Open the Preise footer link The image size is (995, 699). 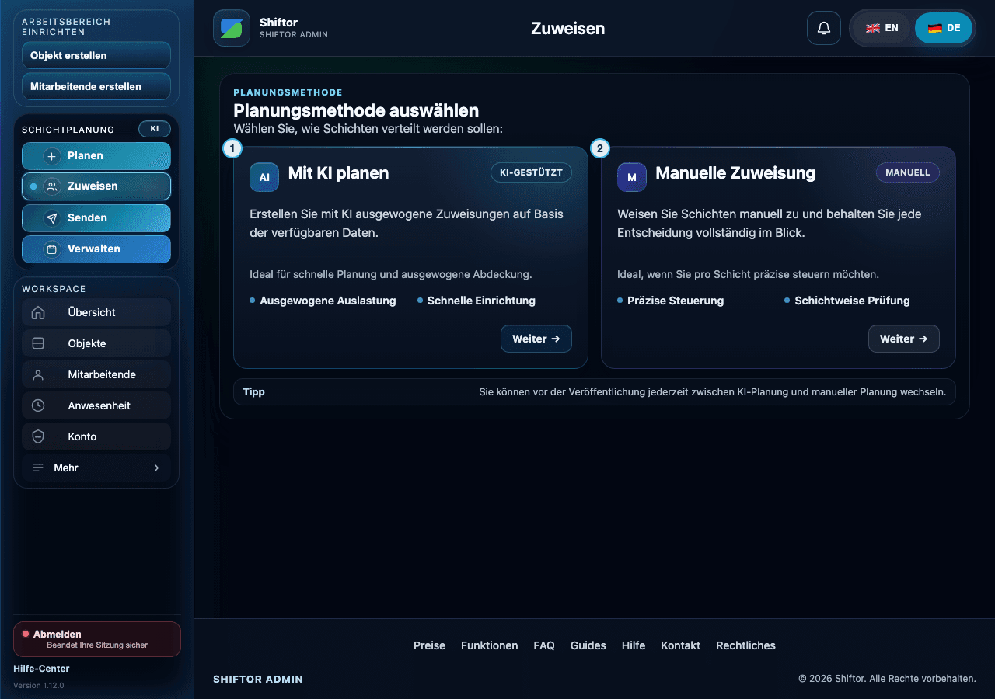click(429, 645)
